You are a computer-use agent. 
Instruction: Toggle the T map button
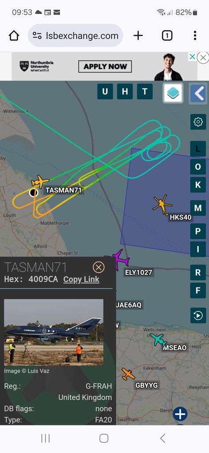pos(144,92)
